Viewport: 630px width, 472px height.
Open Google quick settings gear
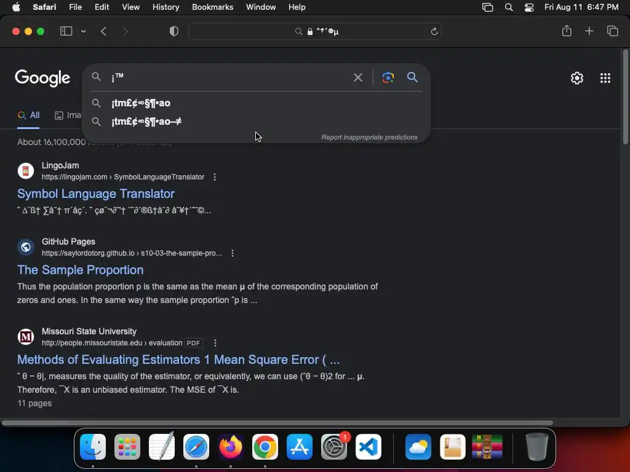(x=577, y=78)
